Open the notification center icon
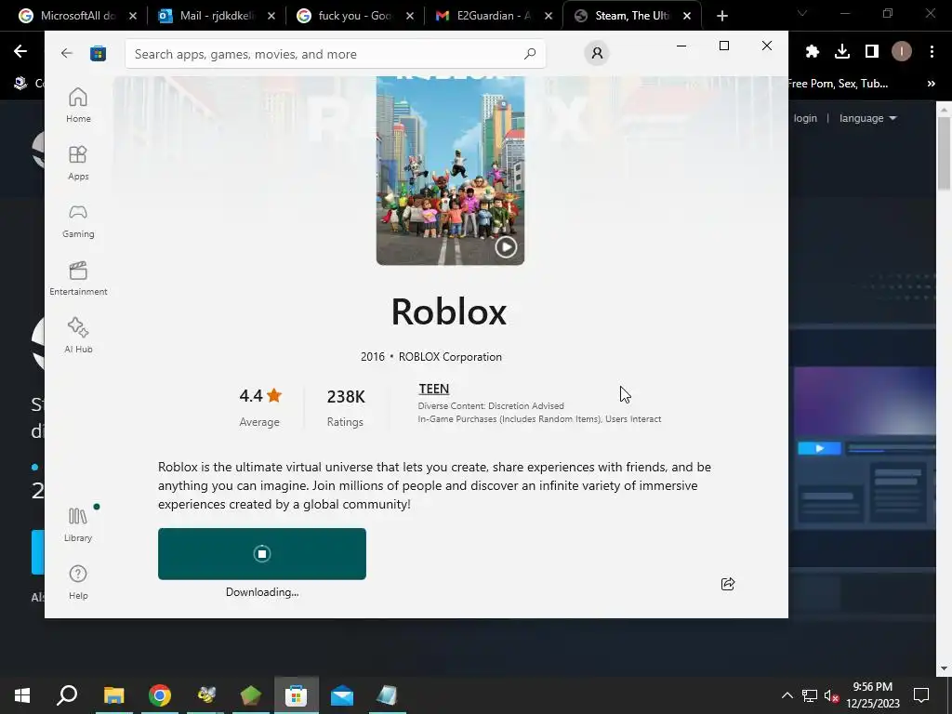This screenshot has width=952, height=714. (921, 695)
